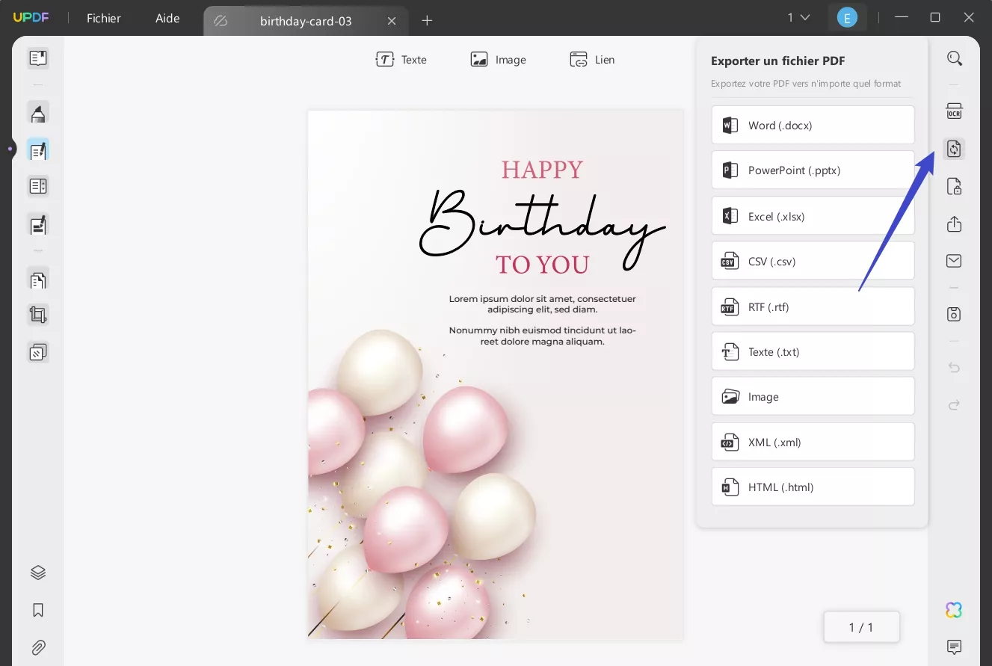Open the Protect with password icon
992x666 pixels.
[x=954, y=186]
